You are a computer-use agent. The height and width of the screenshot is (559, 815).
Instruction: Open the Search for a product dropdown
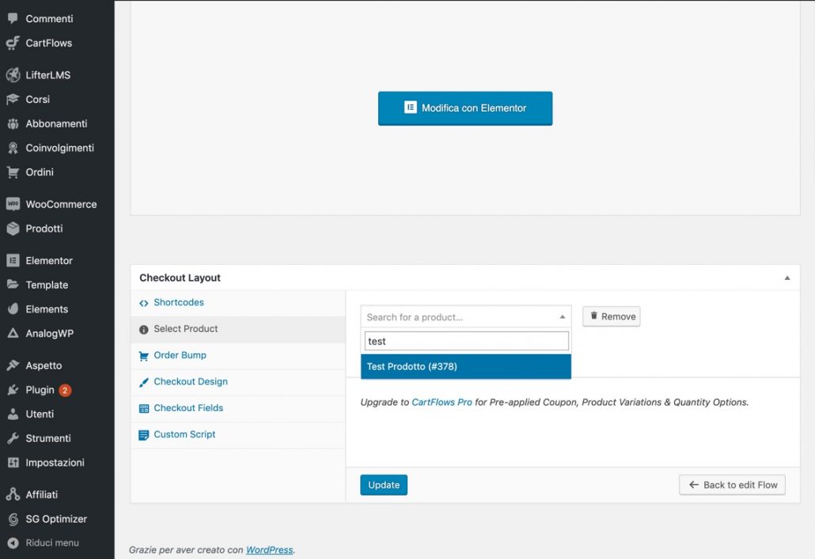(x=465, y=317)
